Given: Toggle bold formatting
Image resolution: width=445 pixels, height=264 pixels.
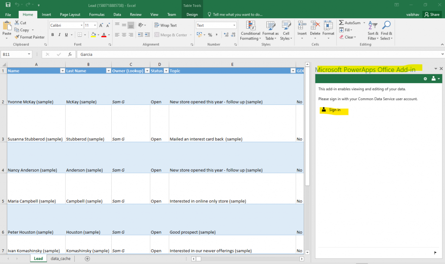Looking at the screenshot, I should pyautogui.click(x=53, y=34).
